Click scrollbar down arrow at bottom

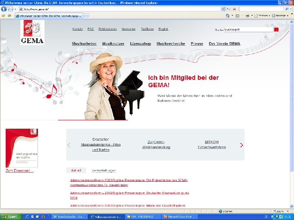tap(292, 206)
